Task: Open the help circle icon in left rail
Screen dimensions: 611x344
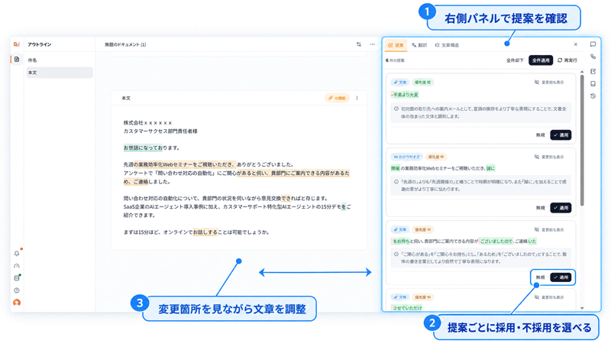Action: pyautogui.click(x=16, y=290)
